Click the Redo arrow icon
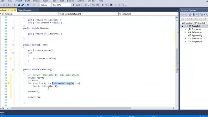This screenshot has width=208, height=117. tap(34, 5)
